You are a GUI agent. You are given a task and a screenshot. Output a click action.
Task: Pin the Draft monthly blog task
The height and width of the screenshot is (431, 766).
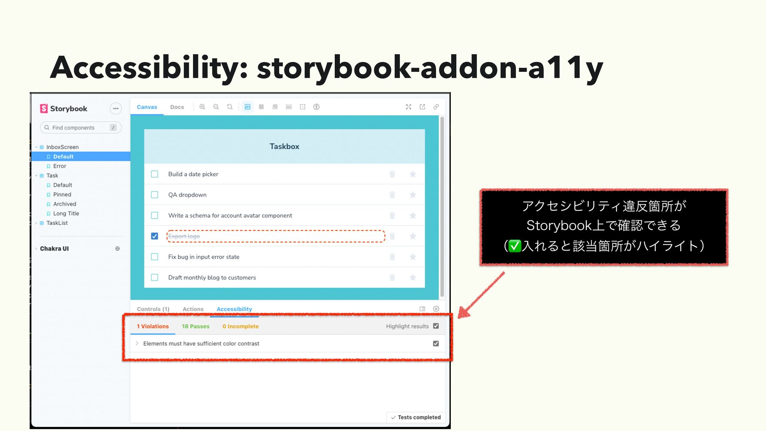pyautogui.click(x=413, y=277)
